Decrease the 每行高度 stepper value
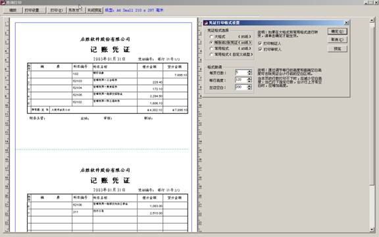Screen dimensions: 379x237 tap(249, 81)
